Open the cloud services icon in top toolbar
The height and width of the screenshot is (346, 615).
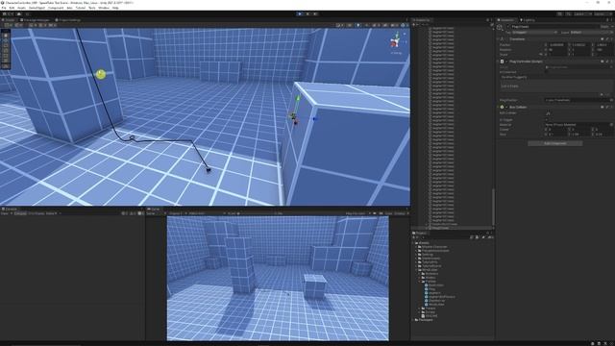click(x=19, y=14)
